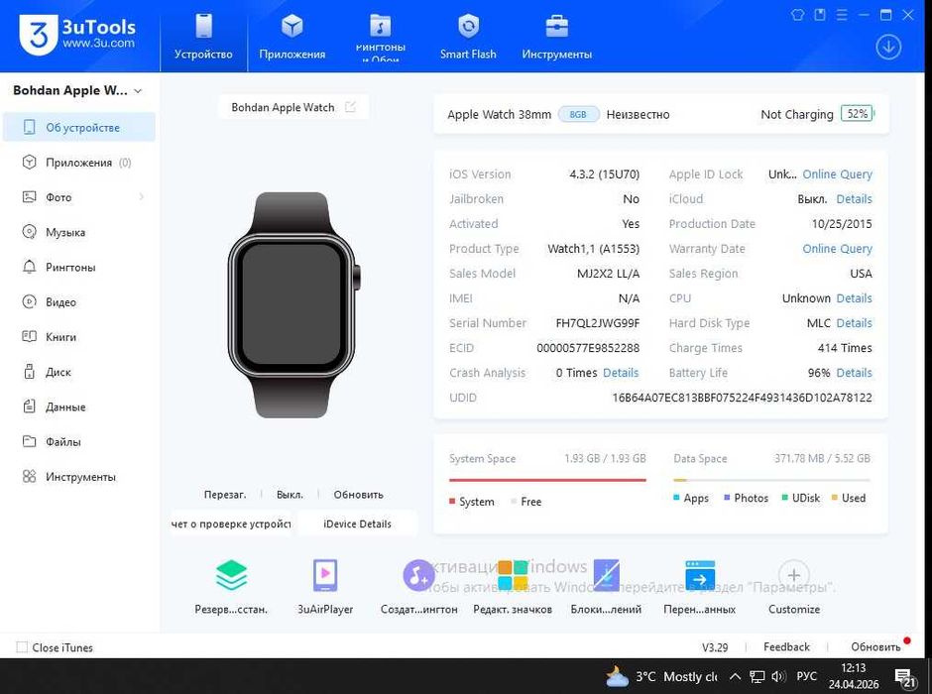Click the Photos legend swatch

tap(727, 498)
